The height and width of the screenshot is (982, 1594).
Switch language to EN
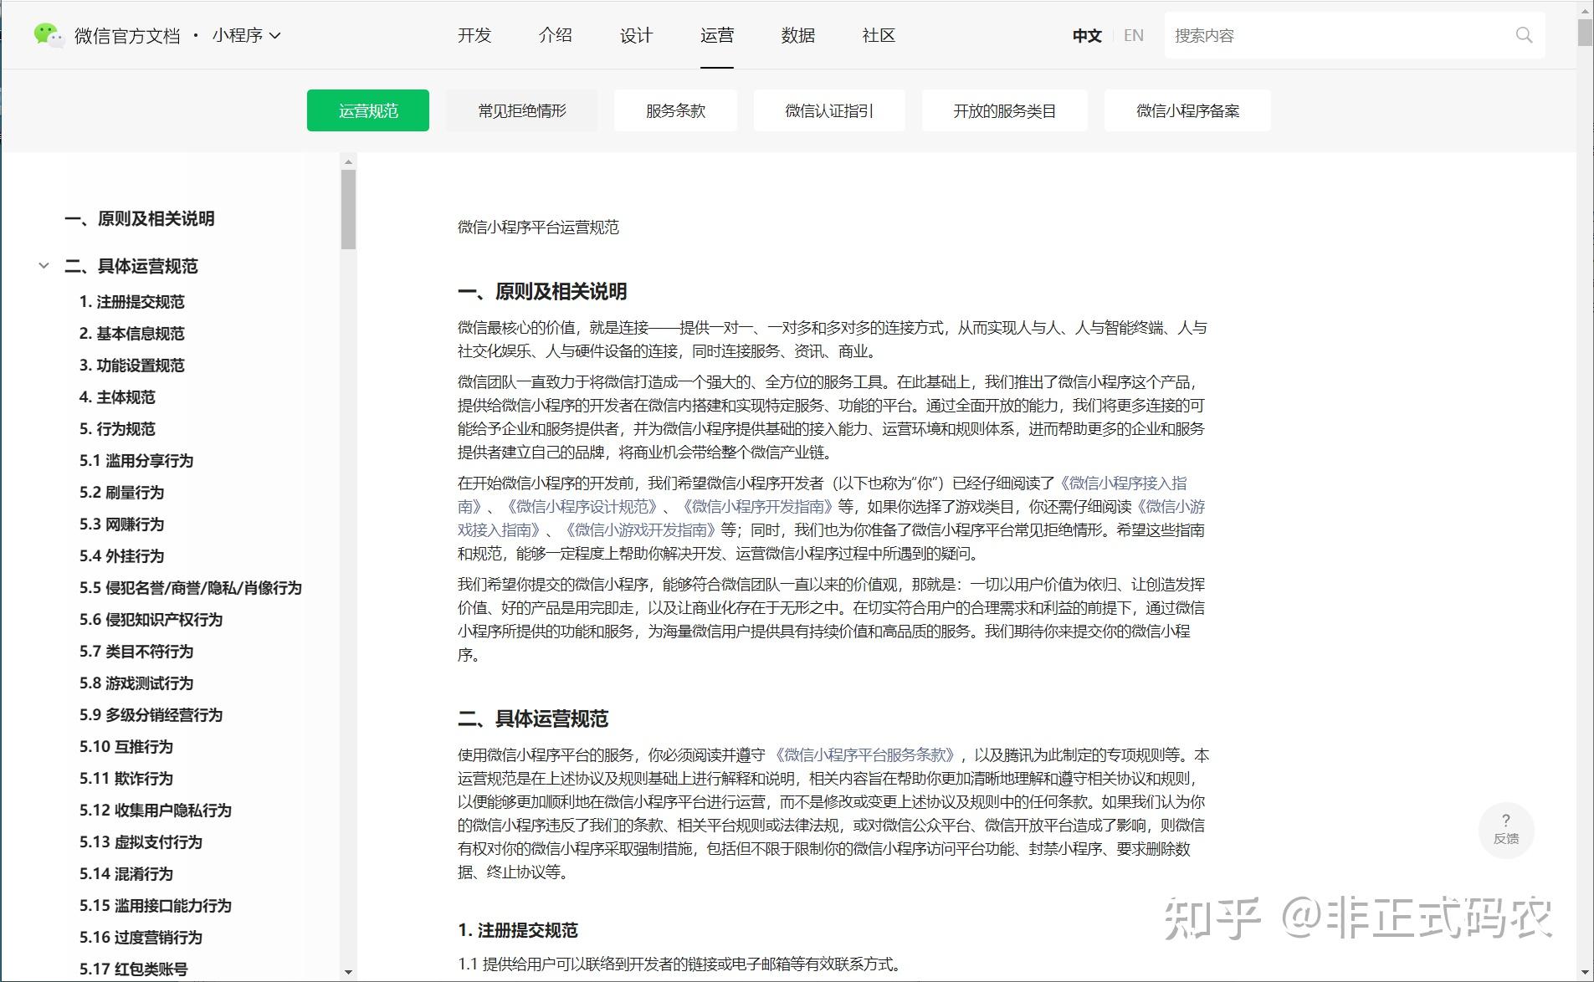pyautogui.click(x=1134, y=35)
